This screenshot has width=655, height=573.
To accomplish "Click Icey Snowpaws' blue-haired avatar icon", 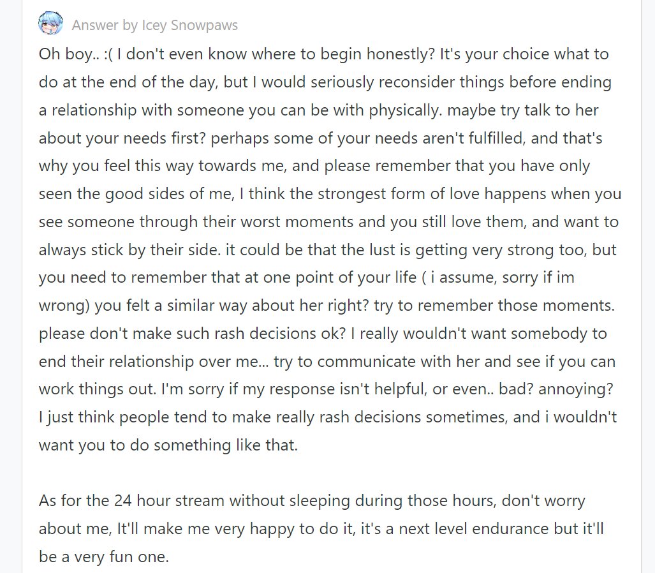I will pyautogui.click(x=50, y=23).
